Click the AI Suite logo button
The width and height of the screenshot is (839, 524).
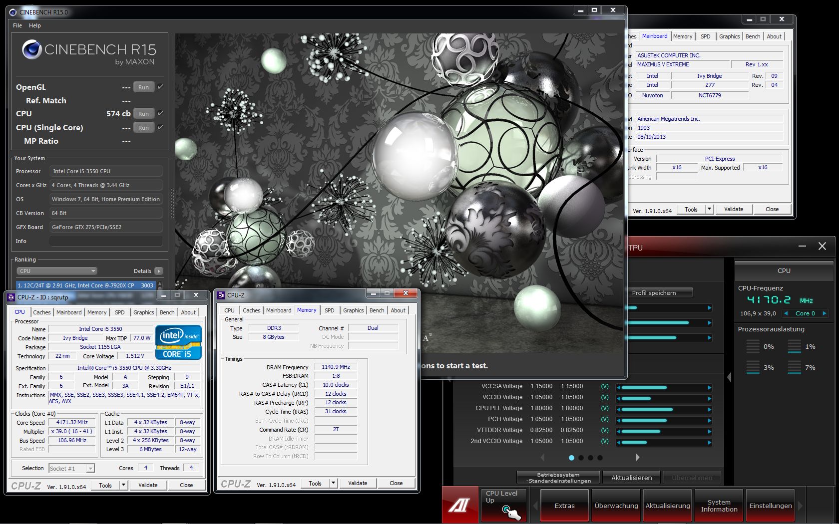tap(460, 505)
